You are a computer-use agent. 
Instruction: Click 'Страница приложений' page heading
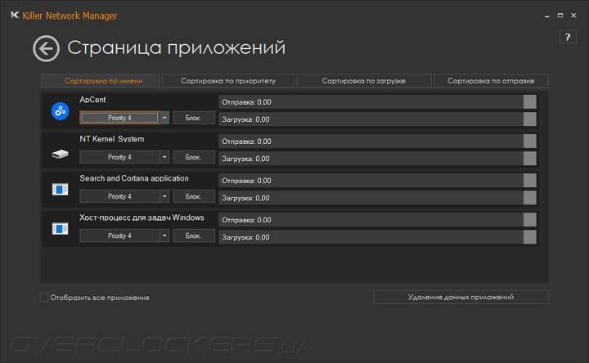pyautogui.click(x=176, y=48)
